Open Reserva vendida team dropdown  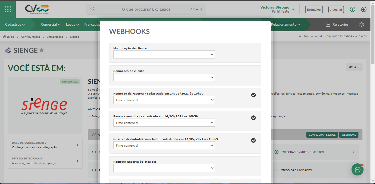(164, 123)
